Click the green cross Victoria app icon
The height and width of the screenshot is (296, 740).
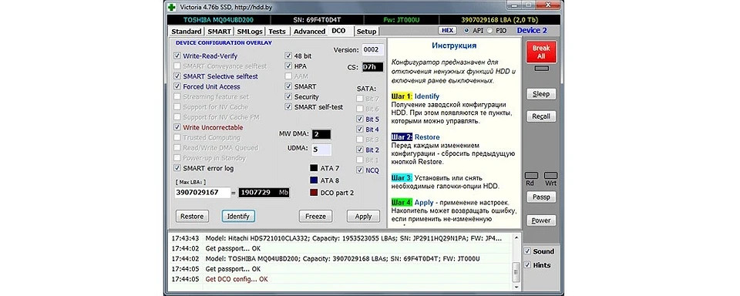pyautogui.click(x=172, y=7)
